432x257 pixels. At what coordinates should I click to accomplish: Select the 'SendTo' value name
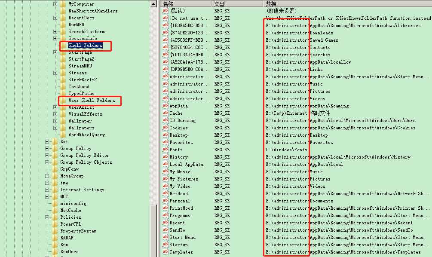click(177, 230)
